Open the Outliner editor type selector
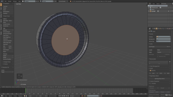 (150, 4)
